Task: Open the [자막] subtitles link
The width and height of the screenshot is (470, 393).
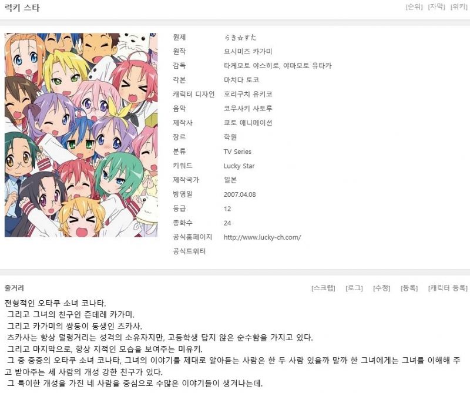Action: point(437,6)
